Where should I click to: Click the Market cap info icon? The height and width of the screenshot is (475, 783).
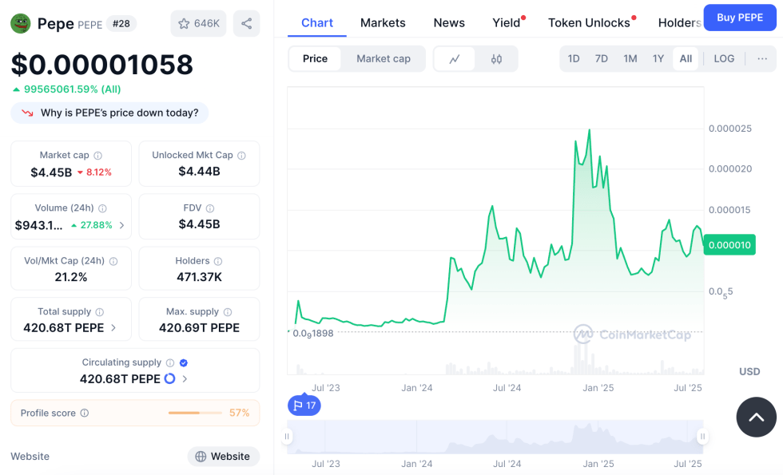(98, 156)
